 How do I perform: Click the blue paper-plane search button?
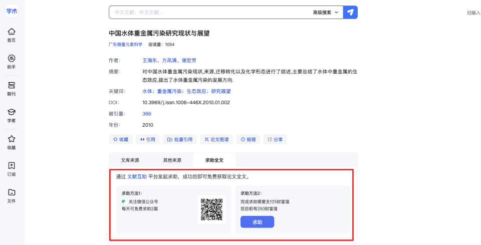(x=350, y=12)
